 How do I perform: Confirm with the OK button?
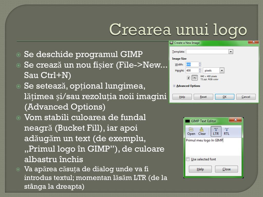pyautogui.click(x=224, y=97)
